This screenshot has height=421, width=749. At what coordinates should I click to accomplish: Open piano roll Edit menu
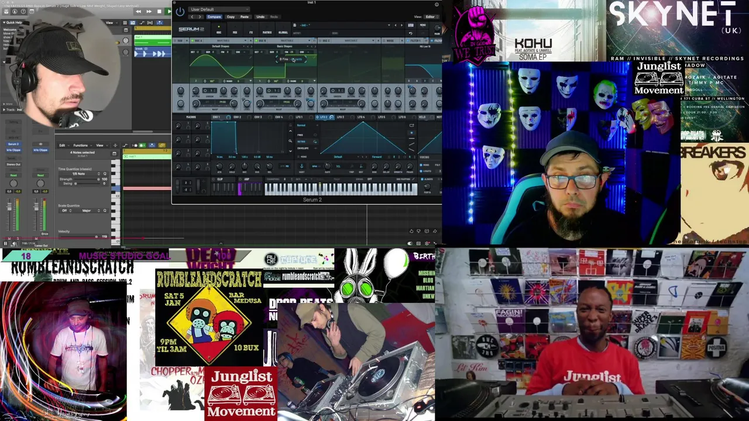coord(64,146)
